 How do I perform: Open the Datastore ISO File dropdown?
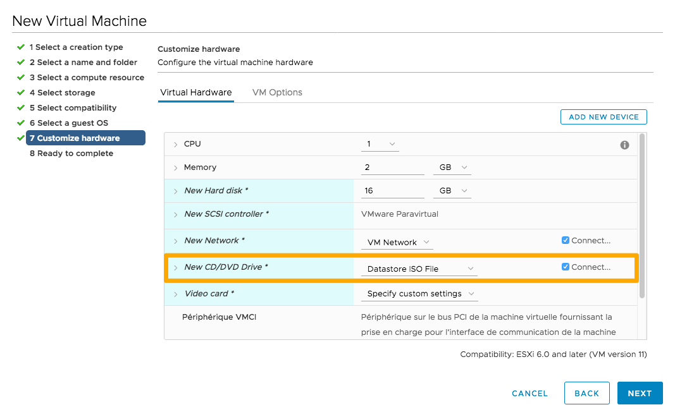pos(419,269)
